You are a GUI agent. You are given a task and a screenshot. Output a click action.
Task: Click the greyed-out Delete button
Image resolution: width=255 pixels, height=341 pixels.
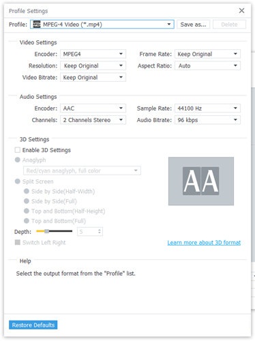click(229, 25)
